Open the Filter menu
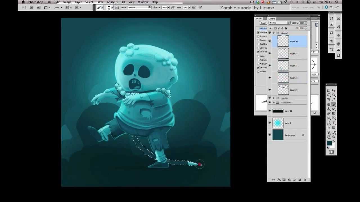 (x=100, y=2)
